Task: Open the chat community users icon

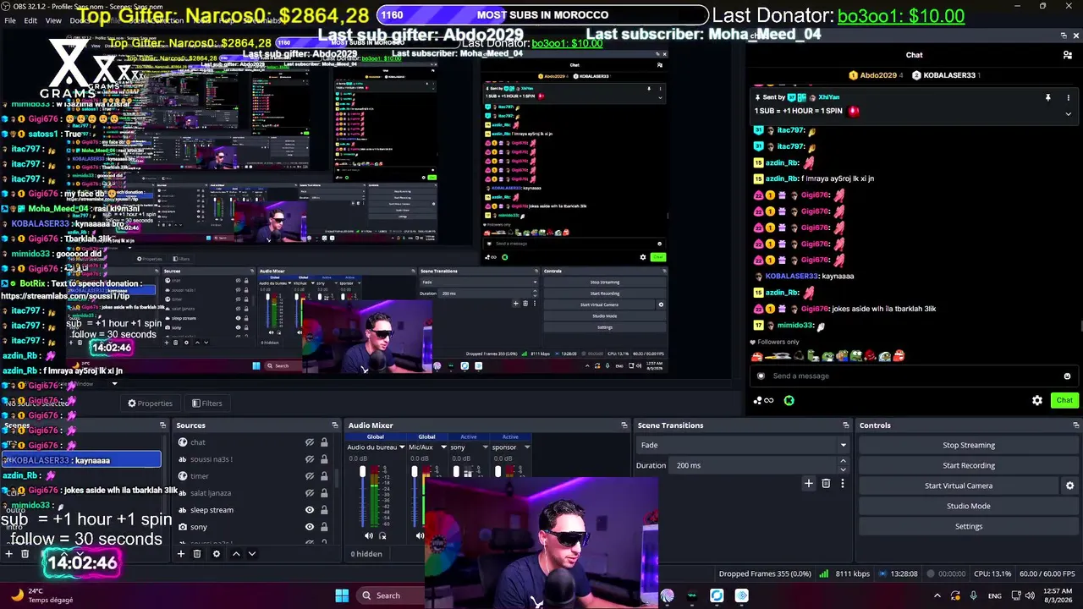Action: pyautogui.click(x=1068, y=55)
